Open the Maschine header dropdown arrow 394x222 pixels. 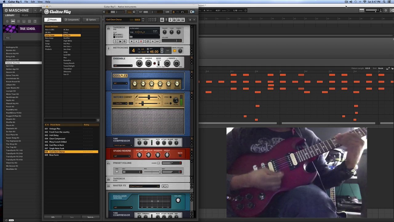coord(35,10)
